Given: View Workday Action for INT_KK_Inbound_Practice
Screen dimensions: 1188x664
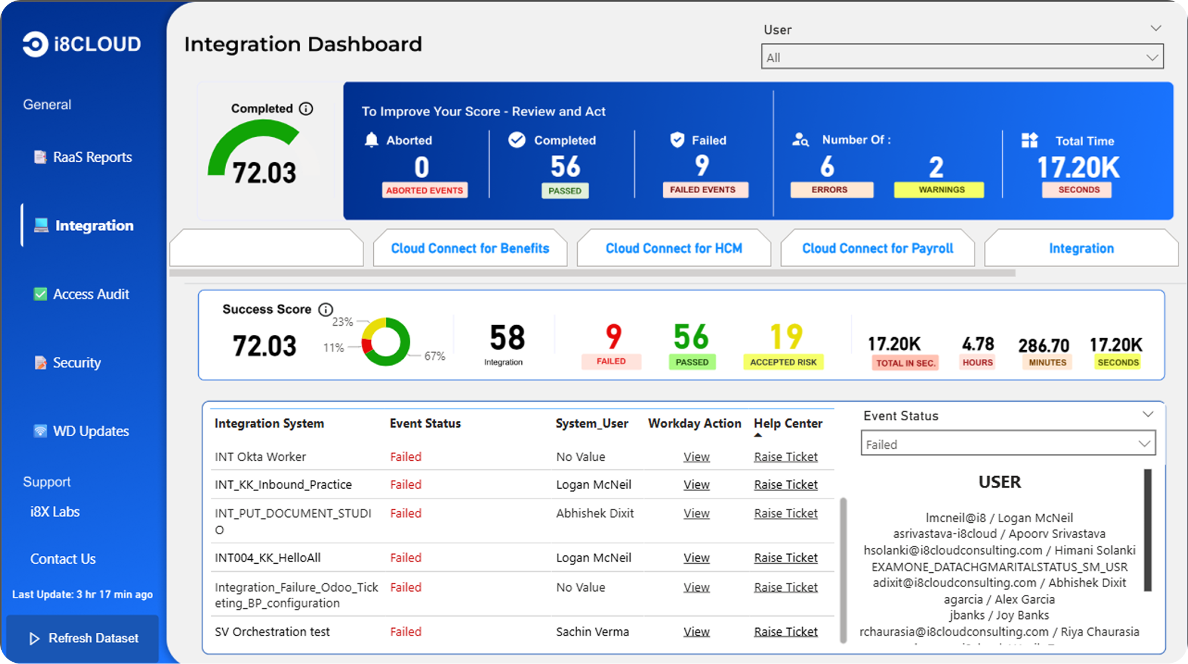Looking at the screenshot, I should click(x=696, y=485).
